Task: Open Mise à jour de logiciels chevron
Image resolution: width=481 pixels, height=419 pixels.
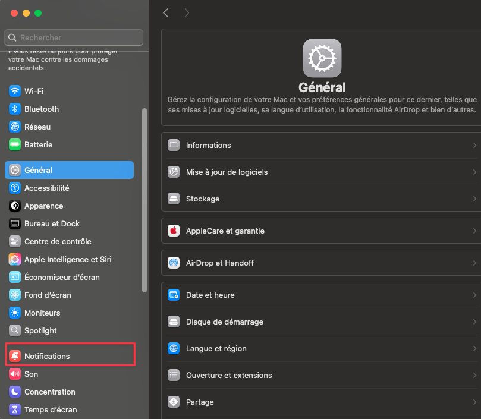Action: click(474, 172)
